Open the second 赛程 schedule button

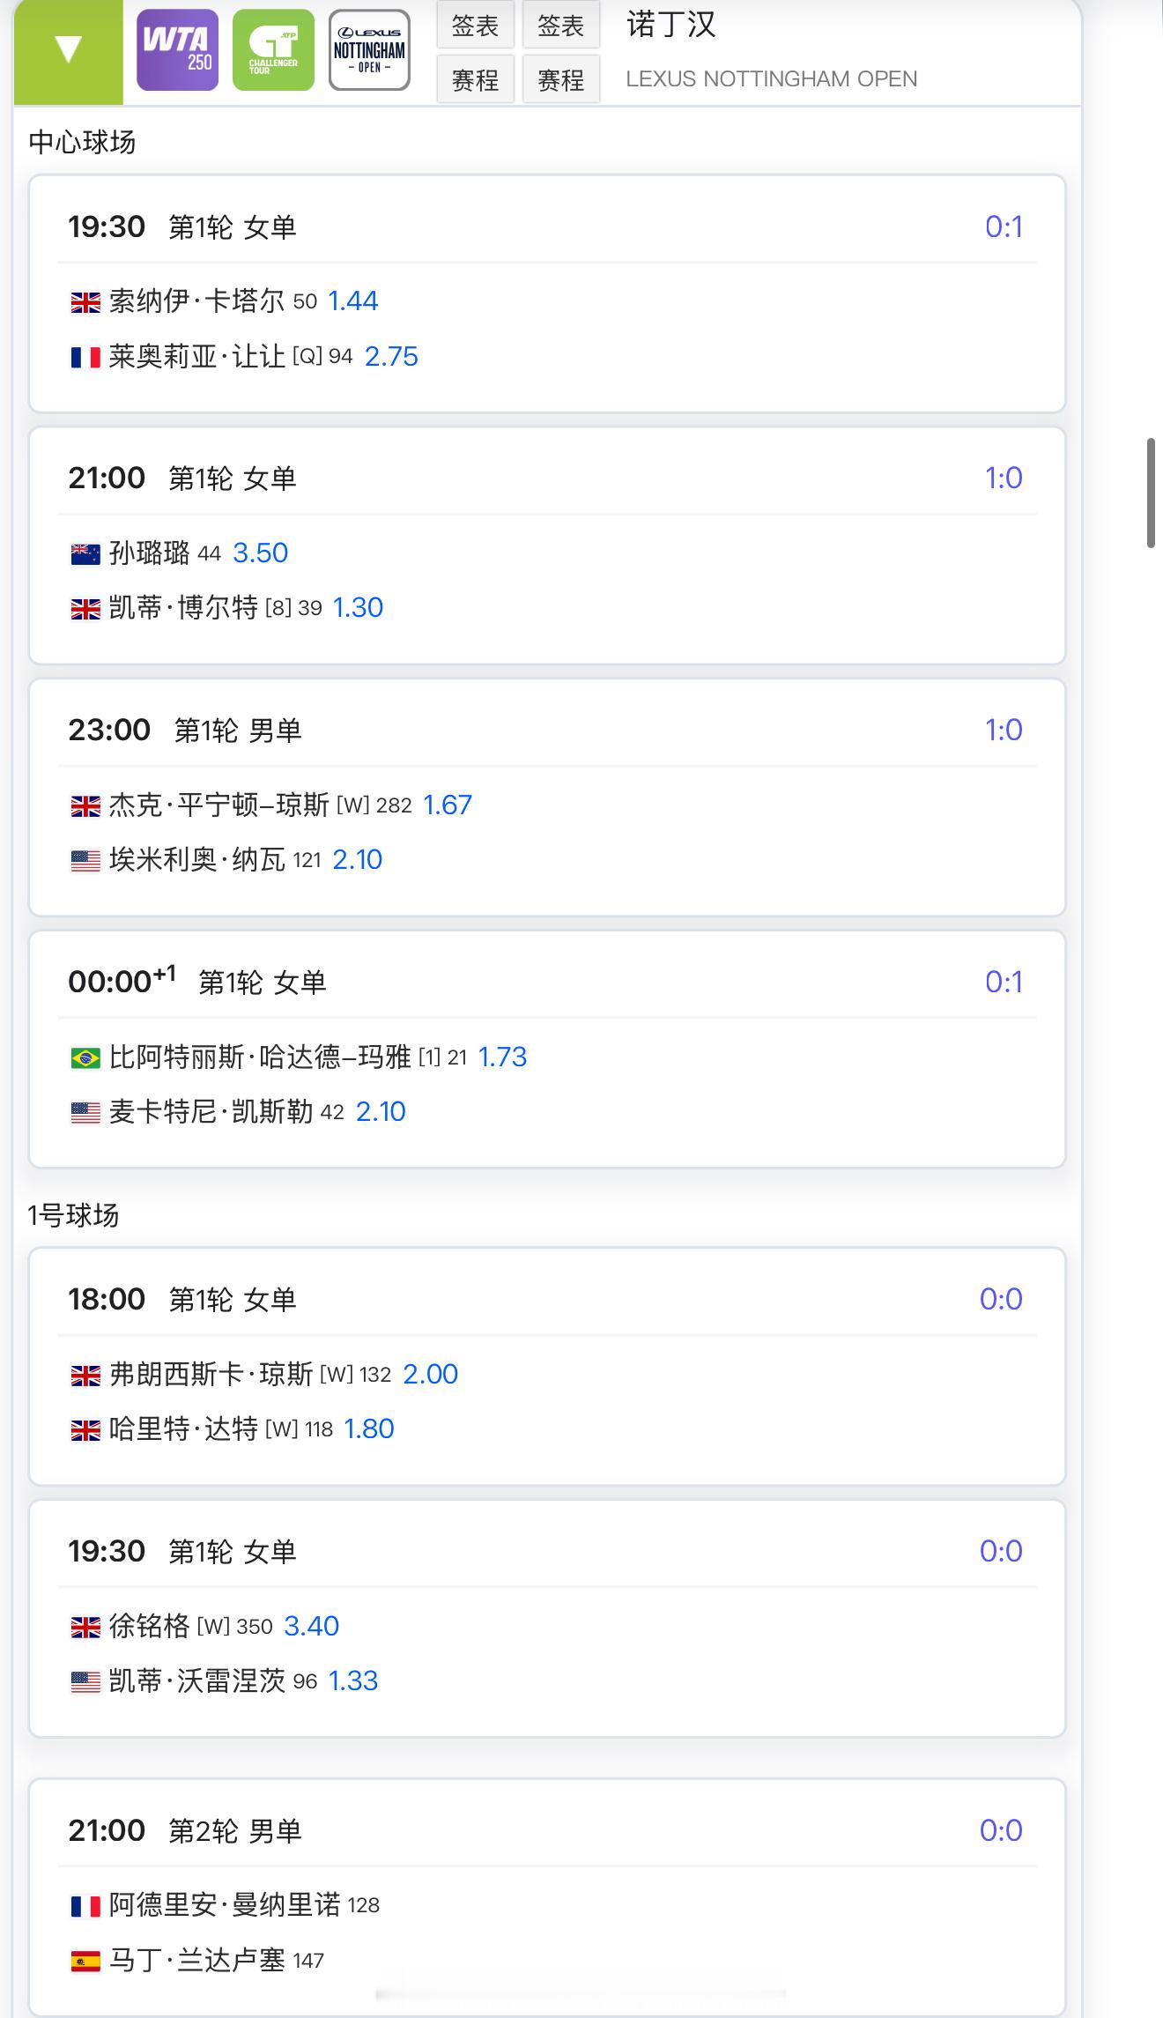coord(561,79)
